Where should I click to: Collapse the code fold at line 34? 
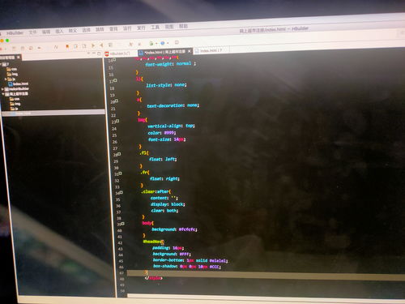click(x=121, y=192)
